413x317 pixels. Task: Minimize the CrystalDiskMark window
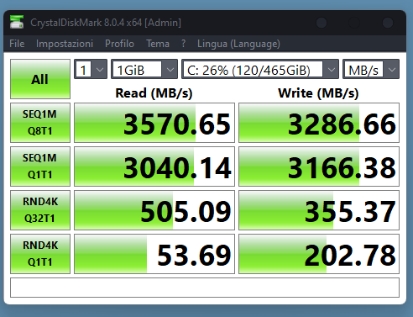322,23
